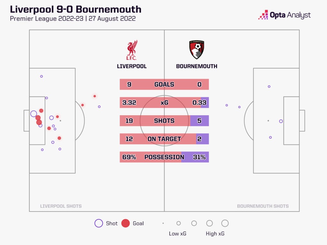Click the AFC Bournemouth crest
The height and width of the screenshot is (245, 327).
(x=196, y=50)
